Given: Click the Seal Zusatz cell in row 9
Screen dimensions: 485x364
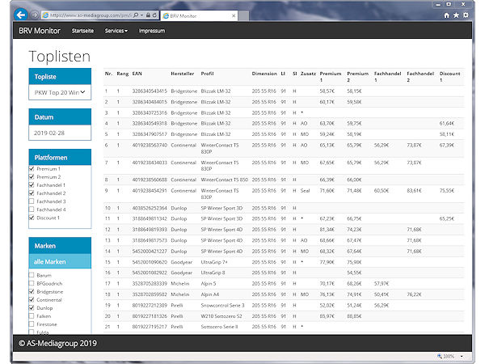Looking at the screenshot, I should click(305, 191).
